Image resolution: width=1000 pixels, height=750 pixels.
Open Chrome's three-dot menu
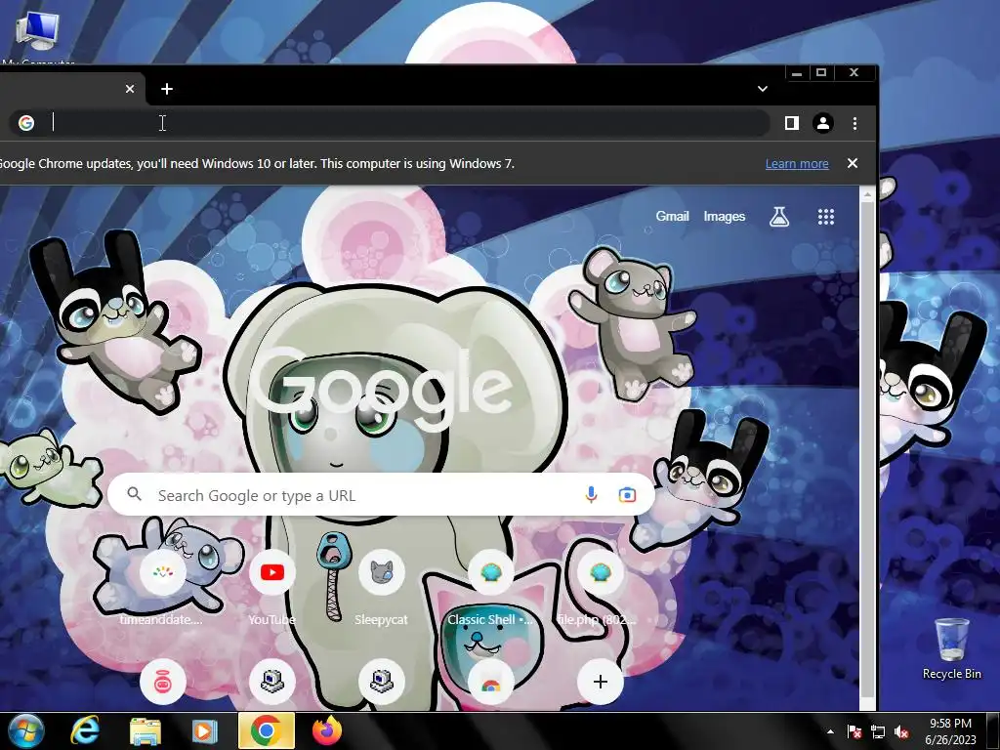coord(854,123)
